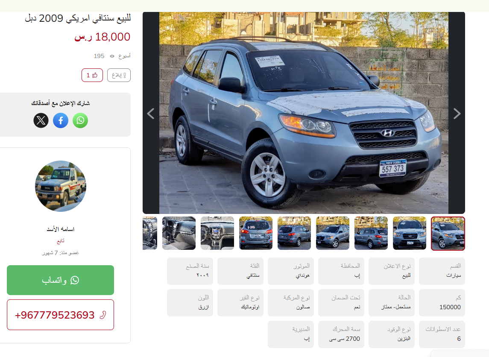Report the ad with إبلاغ button
The width and height of the screenshot is (489, 357).
click(x=119, y=75)
